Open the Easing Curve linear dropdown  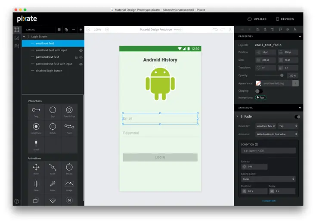click(x=268, y=179)
